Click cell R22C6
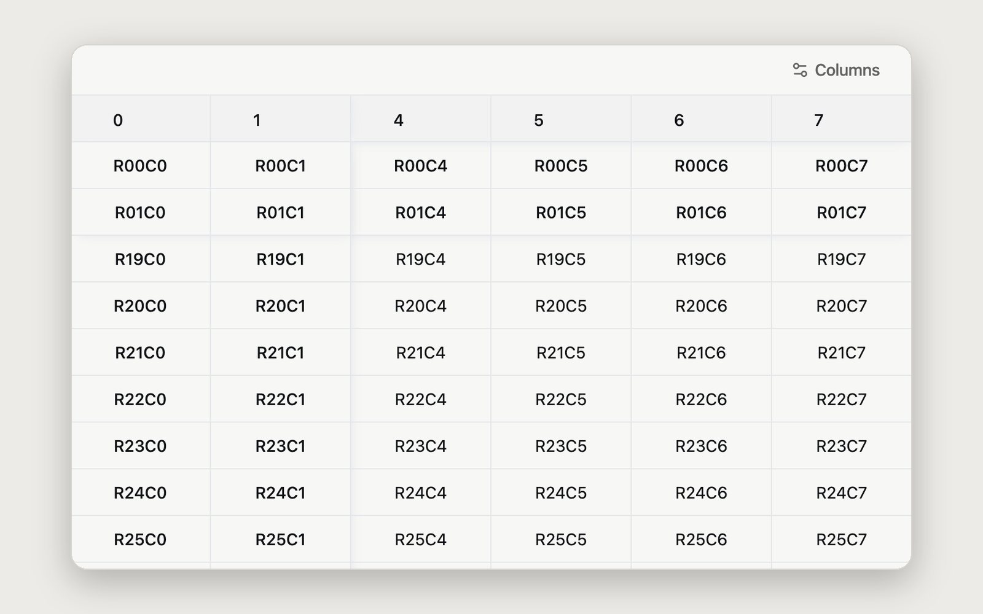The image size is (983, 614). (701, 399)
